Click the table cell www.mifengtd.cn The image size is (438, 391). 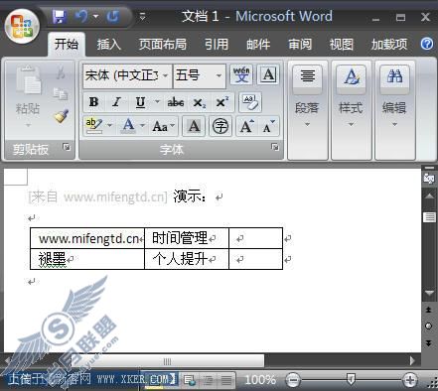coord(87,238)
